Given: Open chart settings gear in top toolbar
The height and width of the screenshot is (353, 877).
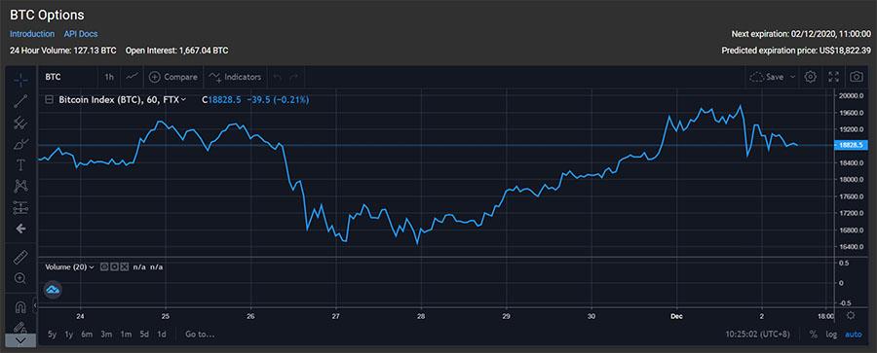Looking at the screenshot, I should (810, 77).
